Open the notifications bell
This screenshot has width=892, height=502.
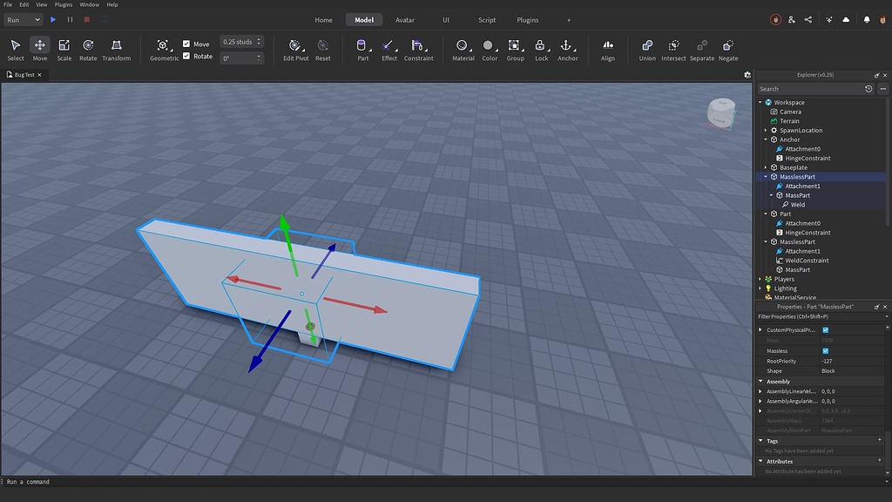[867, 19]
